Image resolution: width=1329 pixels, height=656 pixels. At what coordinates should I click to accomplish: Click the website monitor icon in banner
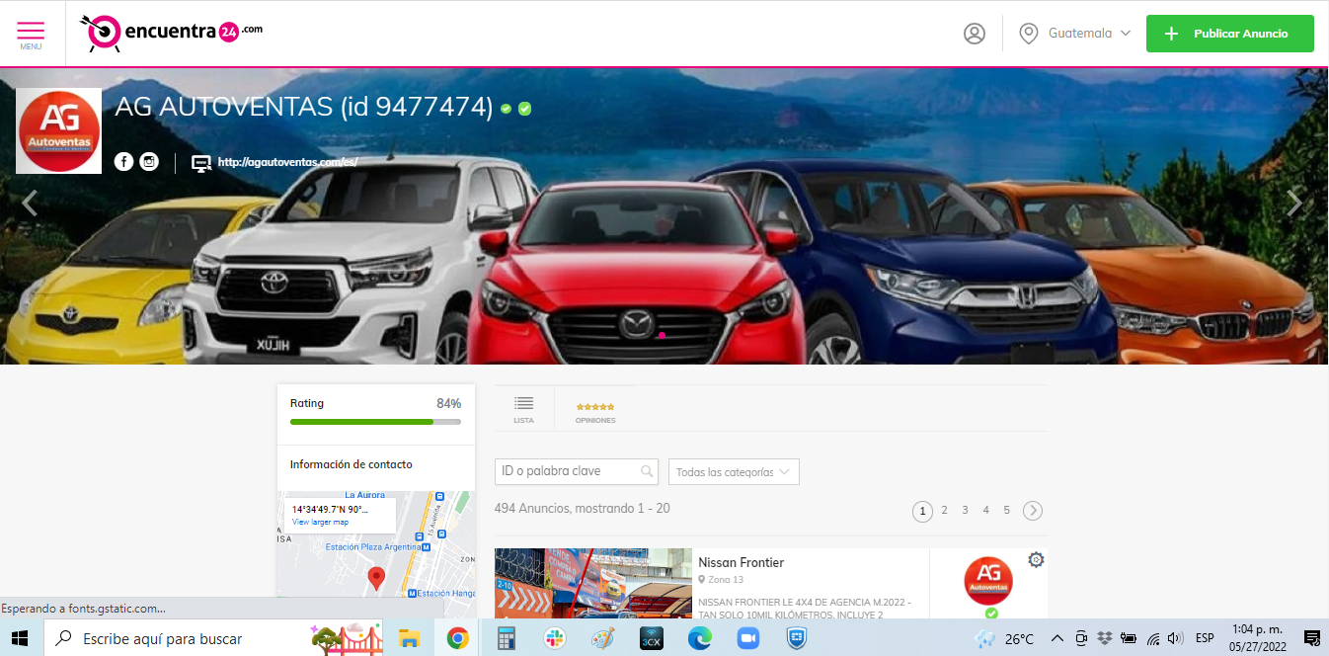[x=201, y=163]
